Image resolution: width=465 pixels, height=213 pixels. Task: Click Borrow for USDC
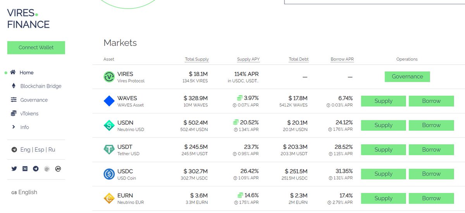point(431,174)
